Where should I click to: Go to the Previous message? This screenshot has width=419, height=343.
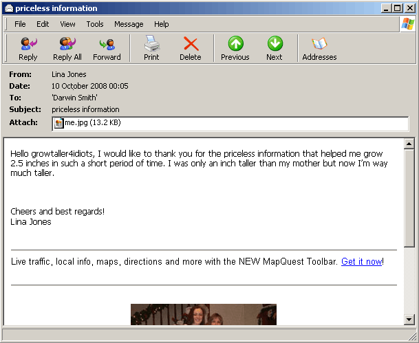[235, 48]
